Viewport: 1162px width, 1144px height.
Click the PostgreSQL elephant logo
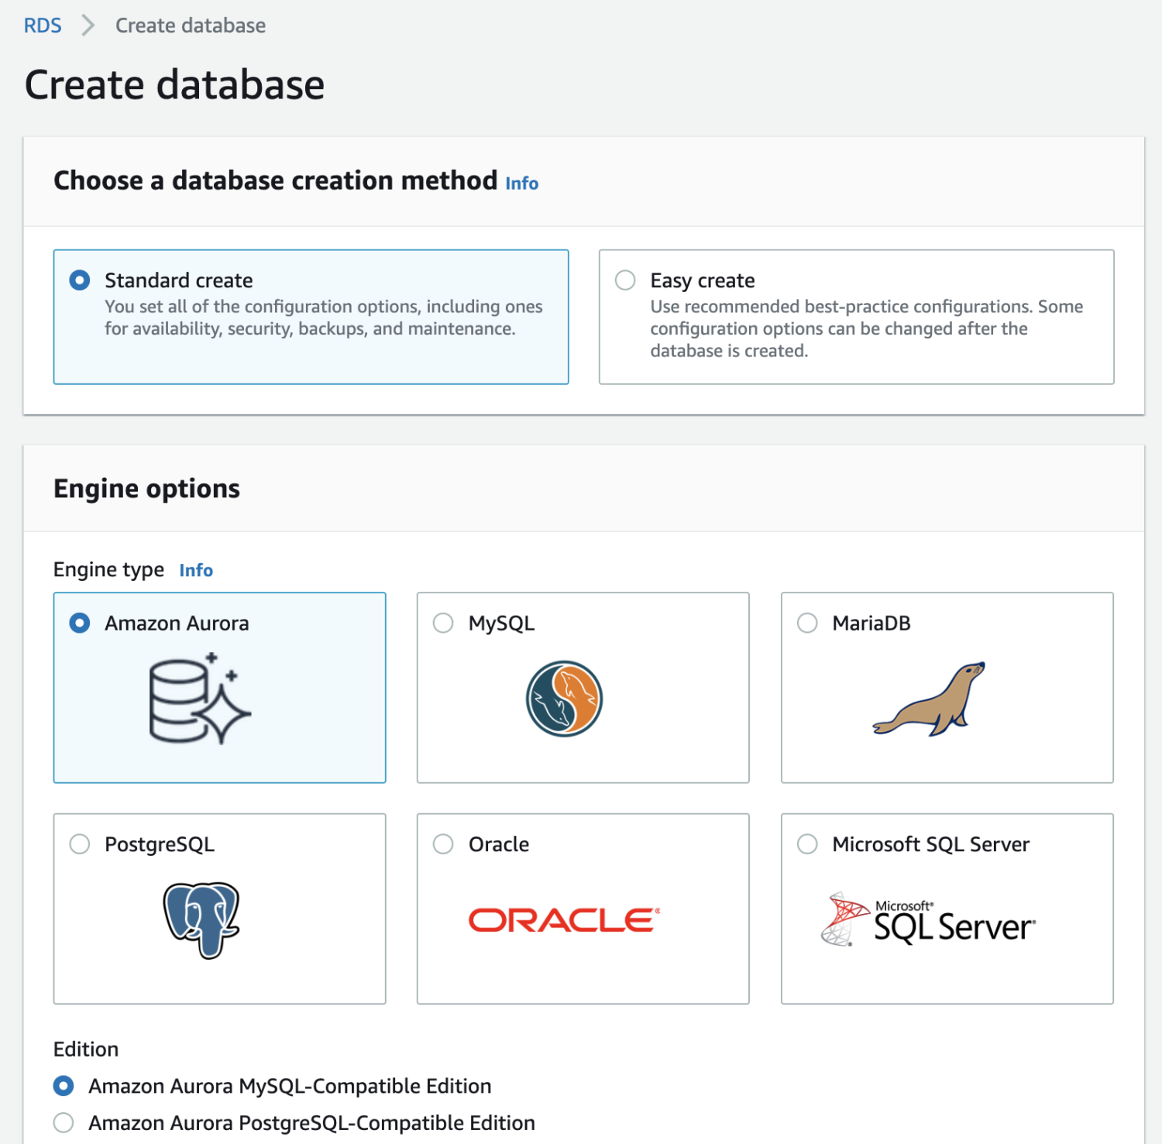pos(201,919)
